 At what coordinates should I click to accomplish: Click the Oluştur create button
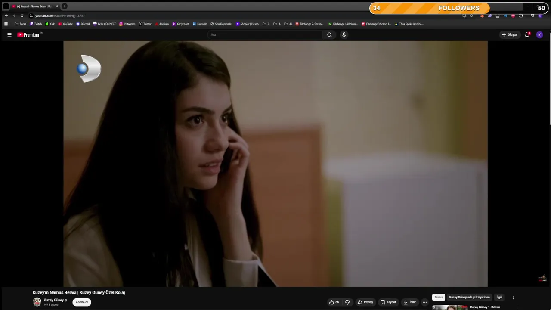point(510,35)
